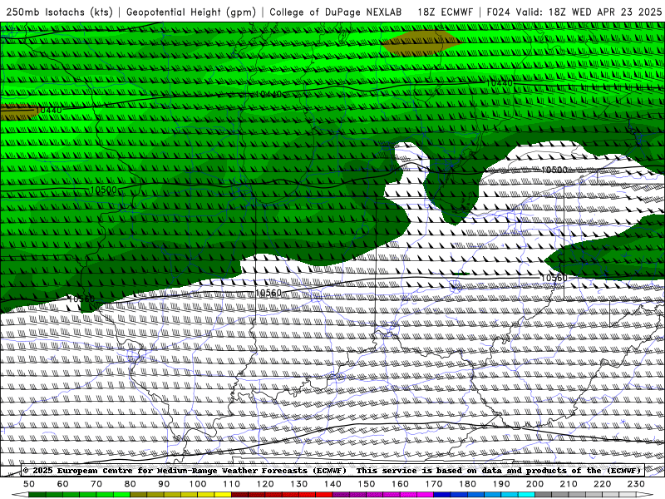
Task: Click the 'Geopotential Height (gpm)' title text
Action: pos(191,12)
